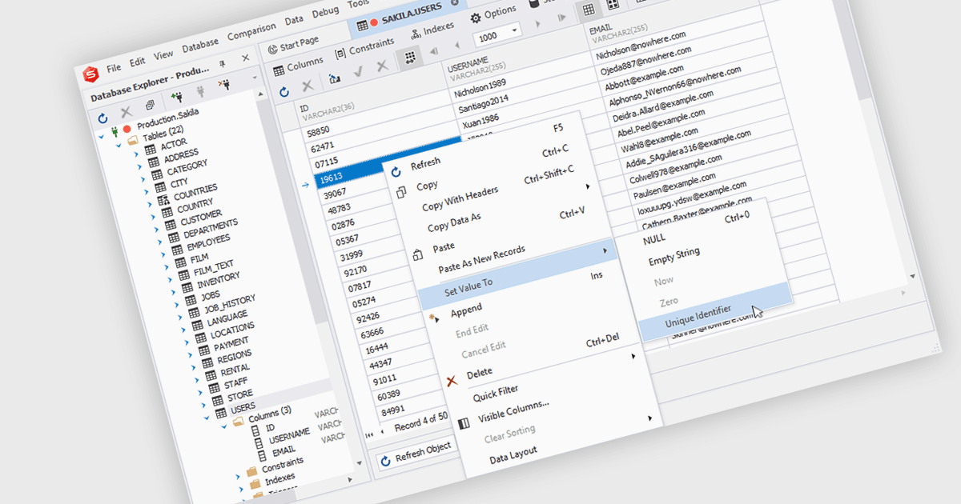
Task: Open the Debug menu
Action: coord(325,11)
